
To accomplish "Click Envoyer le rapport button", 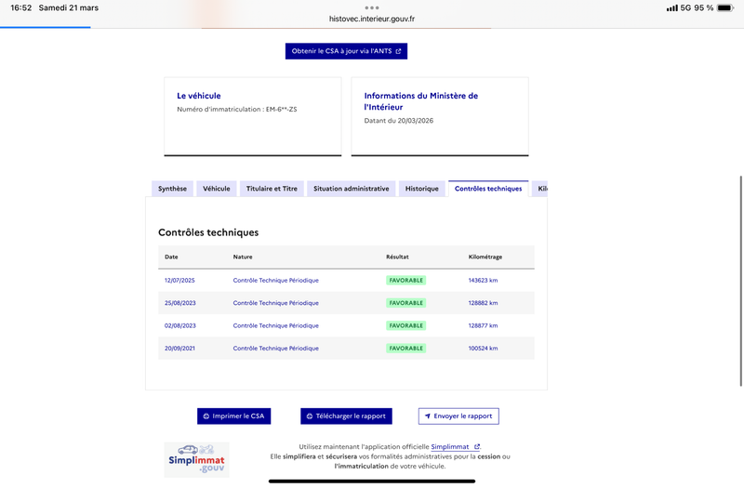I will [458, 415].
